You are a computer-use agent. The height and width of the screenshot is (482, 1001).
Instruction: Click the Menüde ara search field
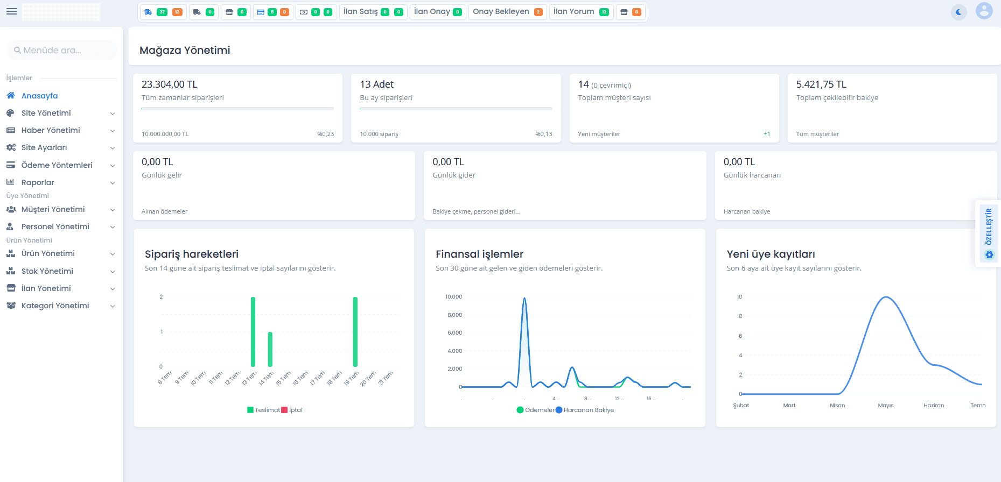click(62, 50)
